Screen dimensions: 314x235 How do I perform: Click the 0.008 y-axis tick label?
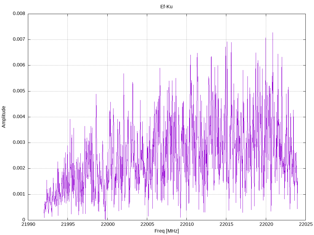tap(19, 13)
